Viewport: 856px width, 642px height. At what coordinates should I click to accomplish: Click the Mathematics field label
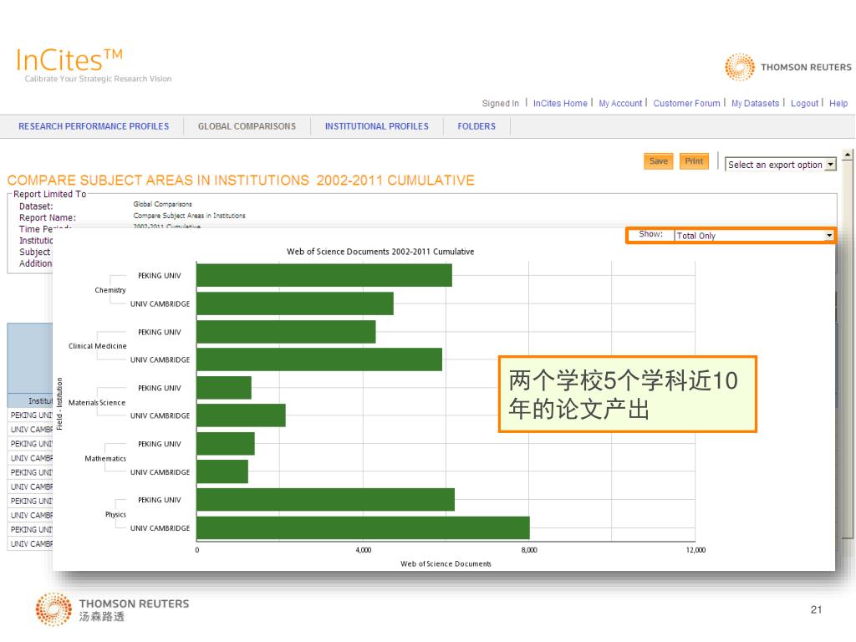(x=105, y=459)
